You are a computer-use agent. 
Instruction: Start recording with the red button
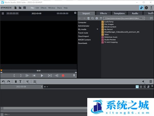coord(63,76)
